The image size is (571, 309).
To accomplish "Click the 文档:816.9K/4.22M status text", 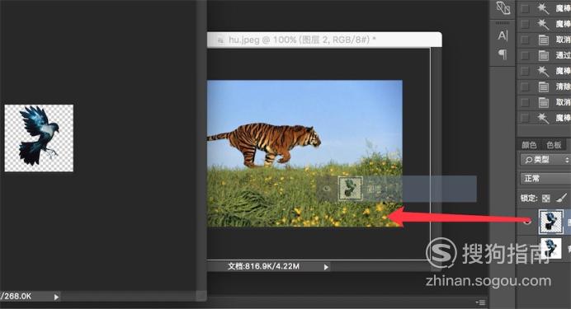I will pyautogui.click(x=264, y=266).
